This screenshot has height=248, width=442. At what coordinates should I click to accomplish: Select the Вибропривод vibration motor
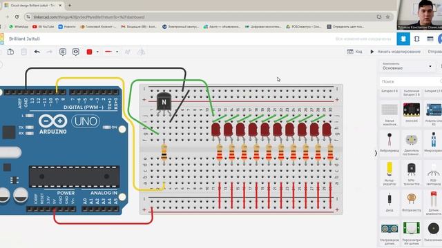coord(390,143)
